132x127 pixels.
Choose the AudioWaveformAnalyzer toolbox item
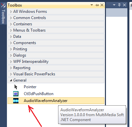click(x=56, y=101)
